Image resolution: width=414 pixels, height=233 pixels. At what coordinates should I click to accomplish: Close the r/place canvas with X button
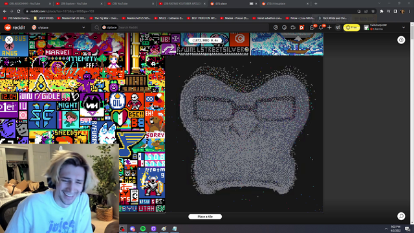pyautogui.click(x=9, y=40)
